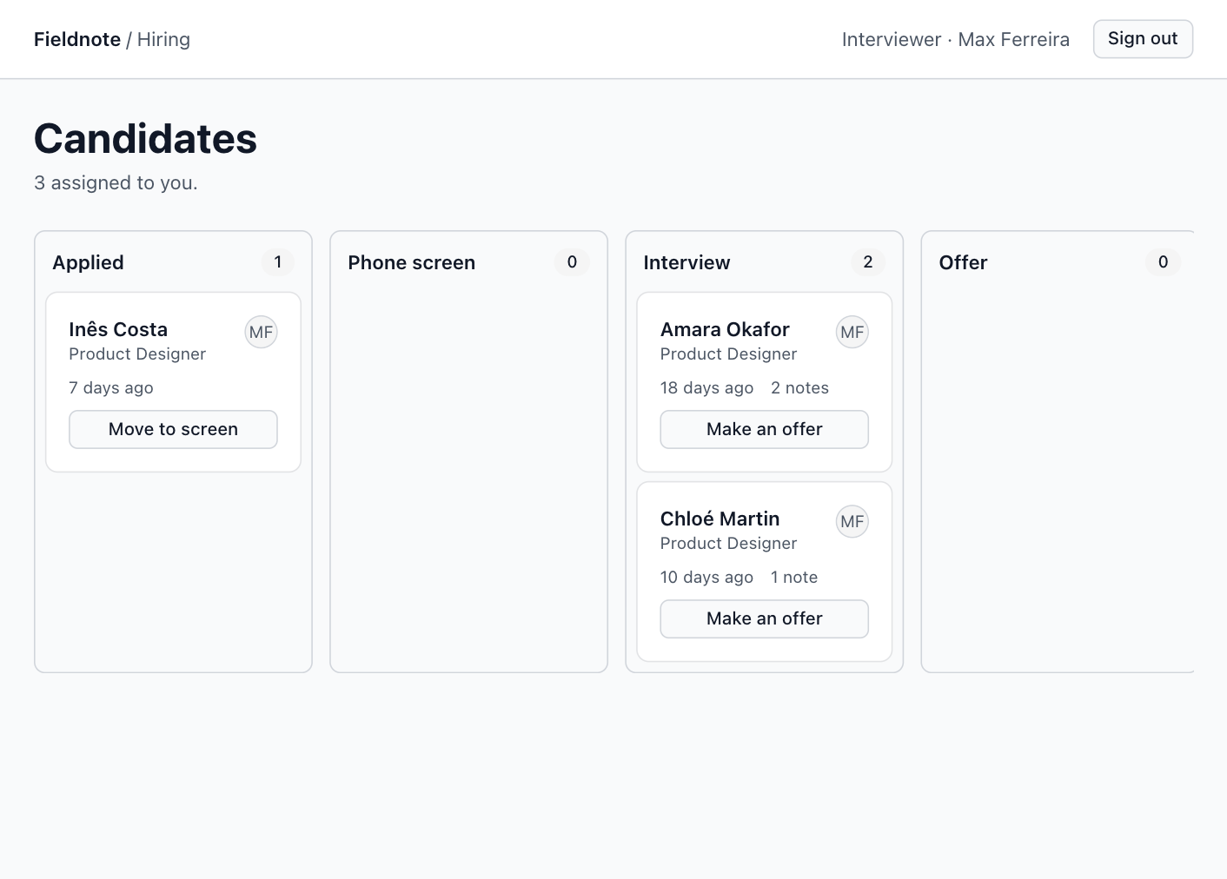The image size is (1227, 879).
Task: Click '7 days ago' on Inês Costa's card
Action: (x=111, y=387)
